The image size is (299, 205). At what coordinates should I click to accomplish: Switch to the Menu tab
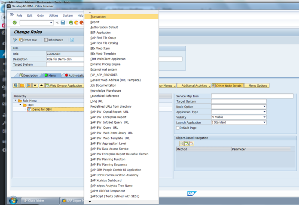tap(51, 75)
